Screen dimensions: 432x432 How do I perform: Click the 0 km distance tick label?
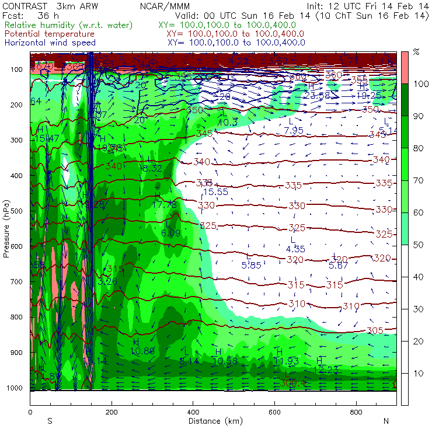pos(30,412)
